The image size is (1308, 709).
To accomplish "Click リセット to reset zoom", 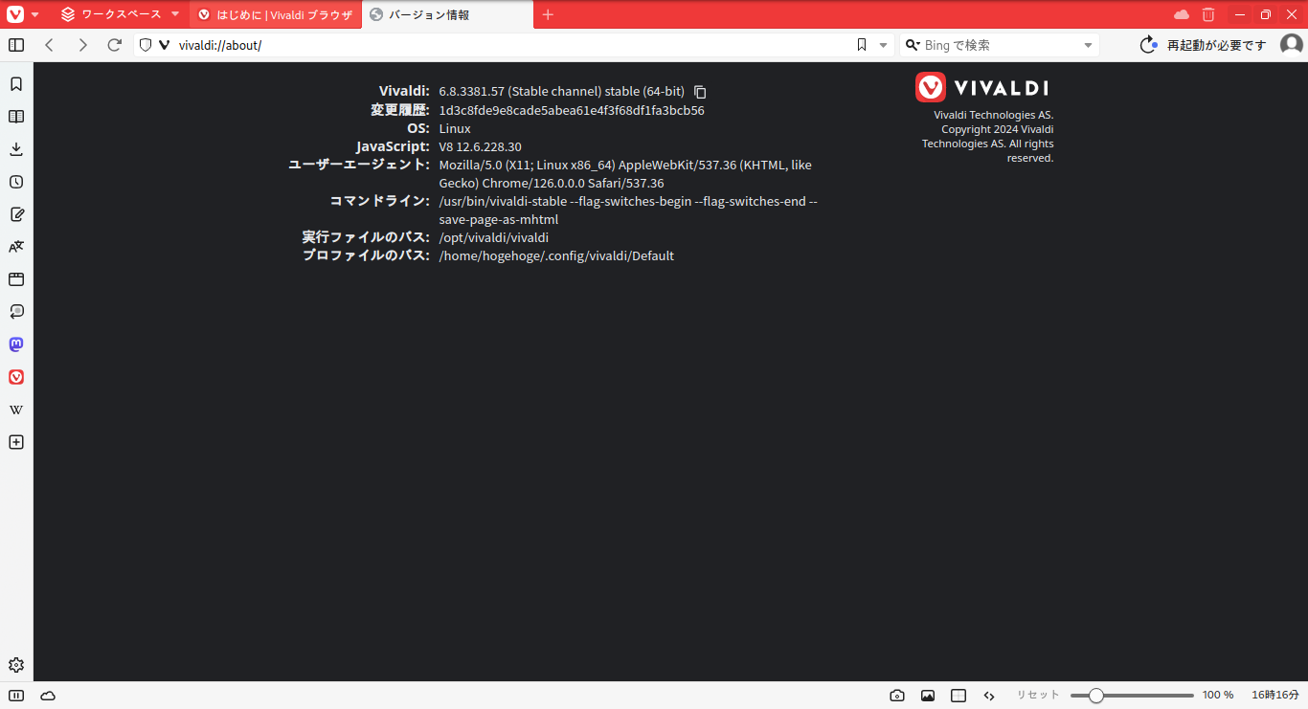I will pos(1038,696).
